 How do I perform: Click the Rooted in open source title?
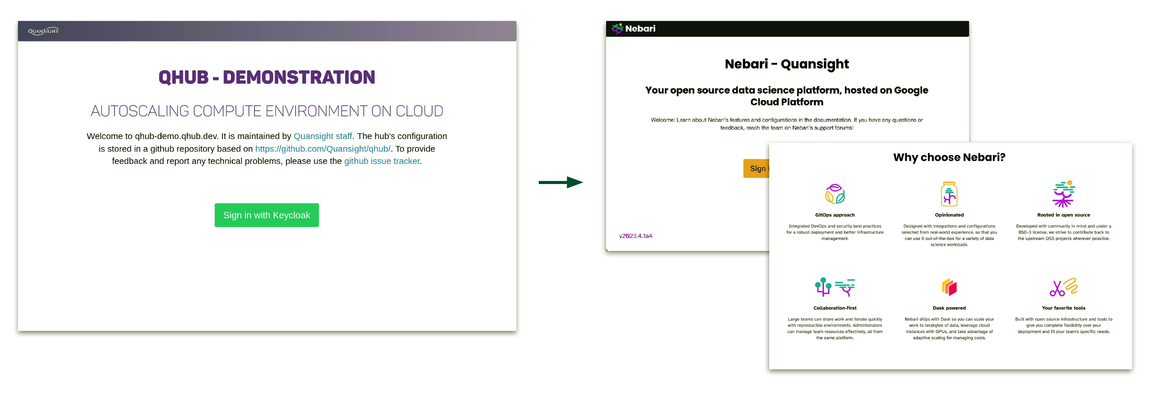1064,215
